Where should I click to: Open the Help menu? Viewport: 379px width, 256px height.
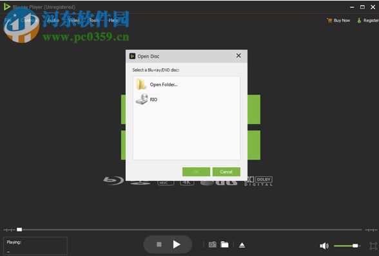(x=113, y=21)
